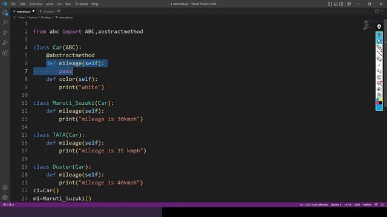Click the camera screenshot icon on annotation toolbar
The width and height of the screenshot is (387, 217).
click(x=379, y=89)
